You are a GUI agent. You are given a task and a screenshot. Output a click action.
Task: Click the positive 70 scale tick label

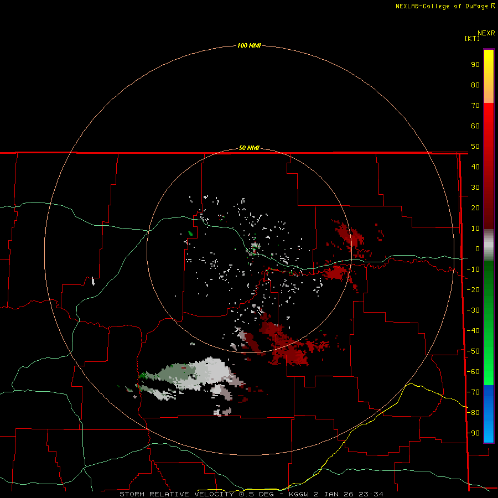point(475,106)
